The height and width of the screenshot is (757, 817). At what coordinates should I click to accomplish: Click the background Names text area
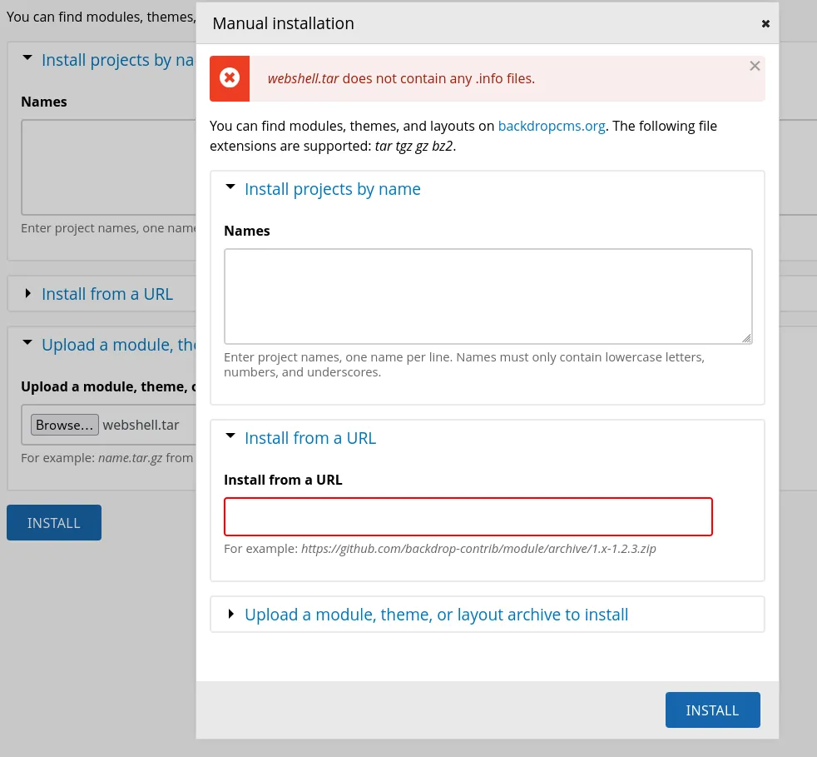click(x=108, y=167)
